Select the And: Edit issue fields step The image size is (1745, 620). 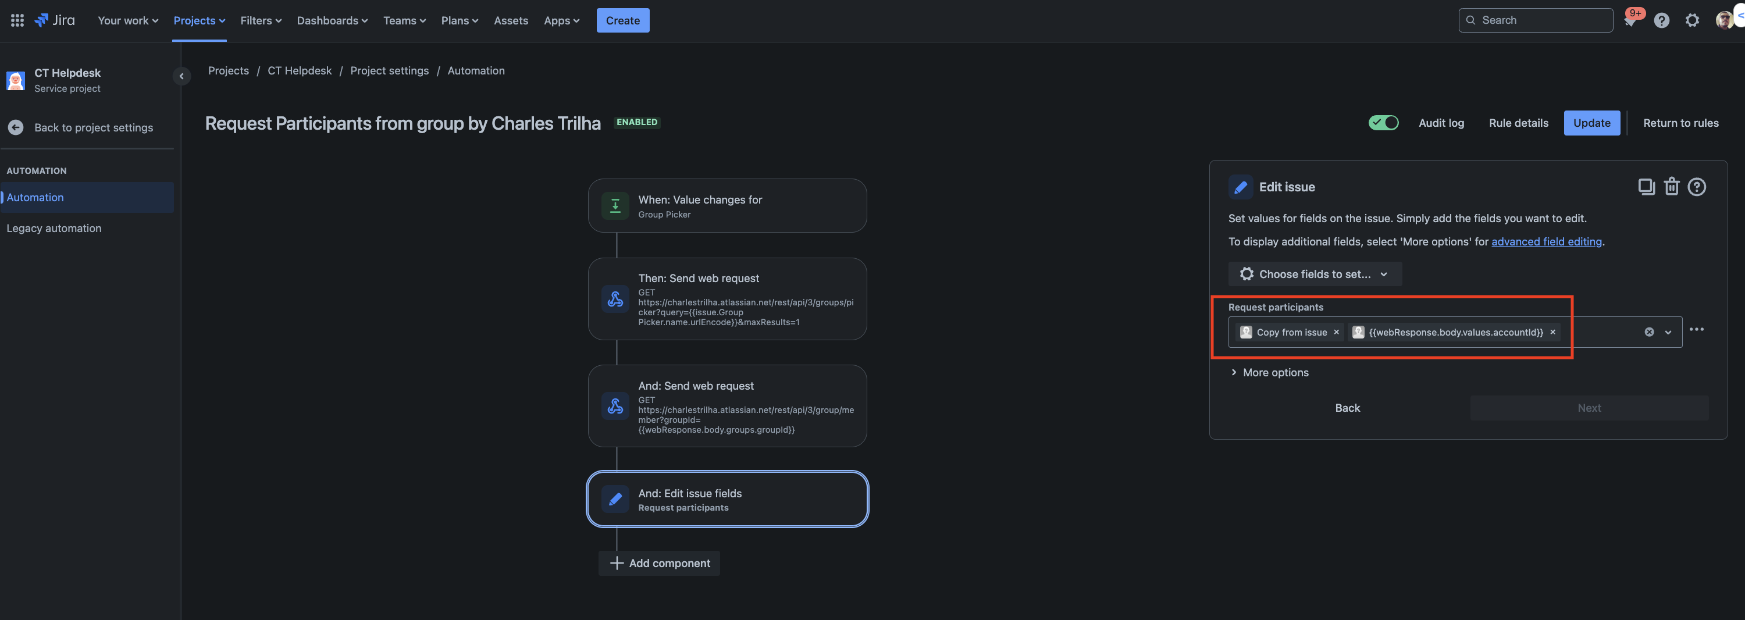pyautogui.click(x=727, y=500)
